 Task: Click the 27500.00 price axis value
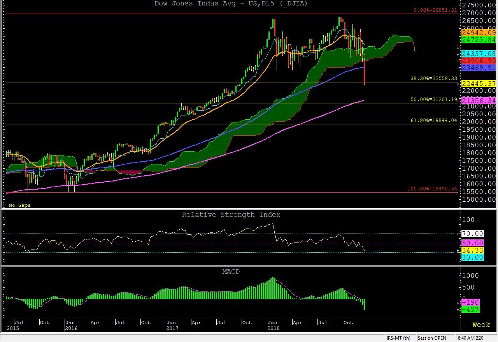tap(478, 5)
